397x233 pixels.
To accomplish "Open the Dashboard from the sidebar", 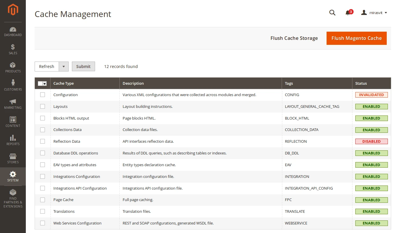I will (13, 31).
